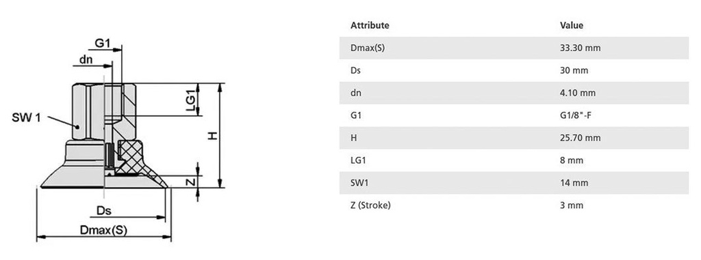Viewport: 701px width, 260px height.
Task: Click the SW1 14 mm value
Action: (574, 183)
